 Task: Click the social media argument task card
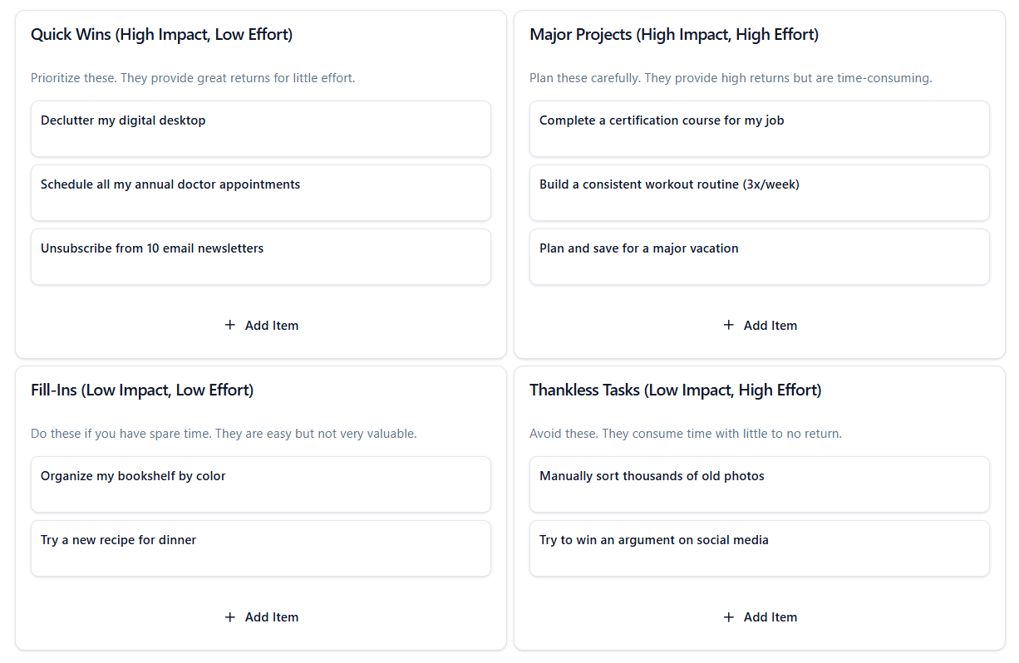(x=759, y=548)
